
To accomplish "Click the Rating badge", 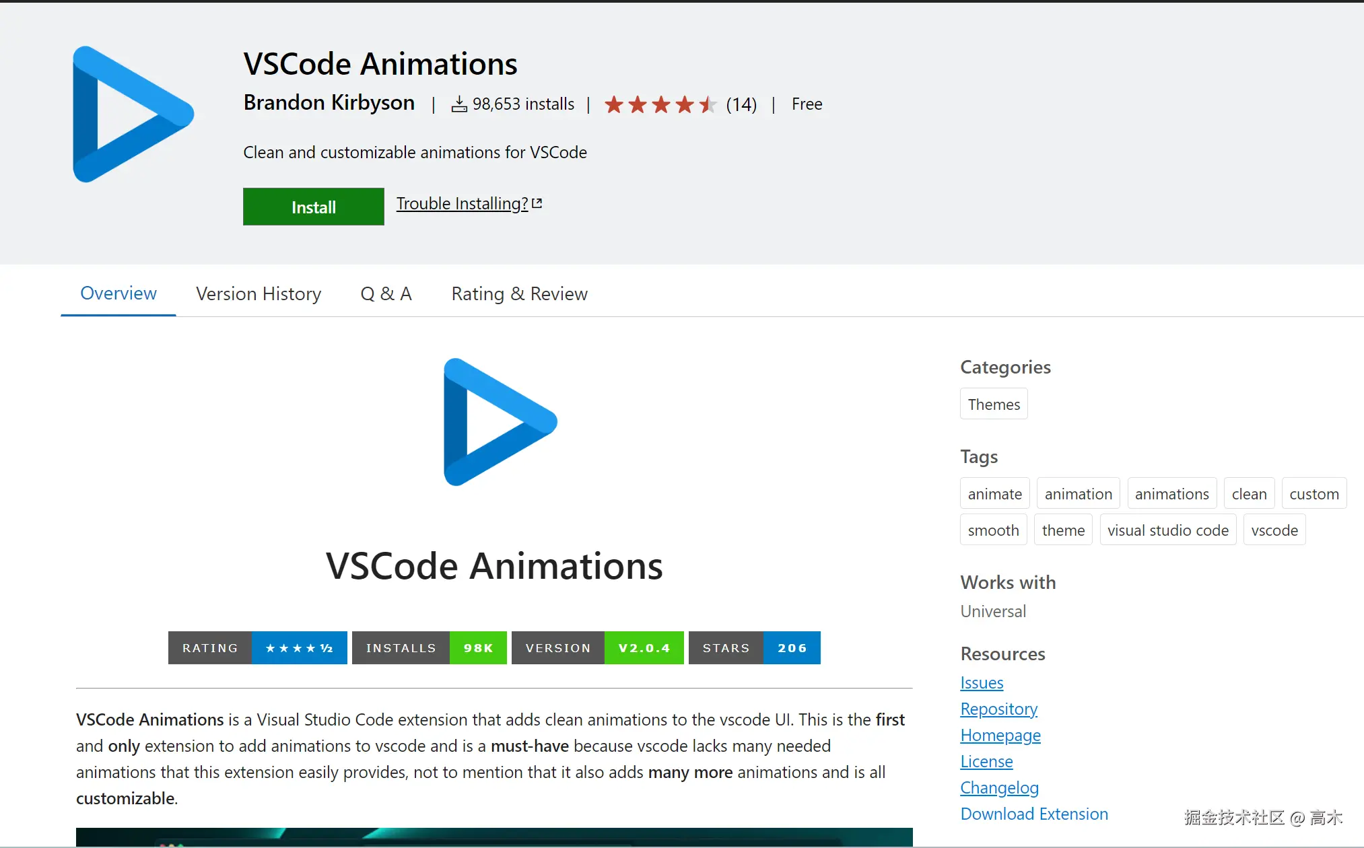I will coord(257,647).
